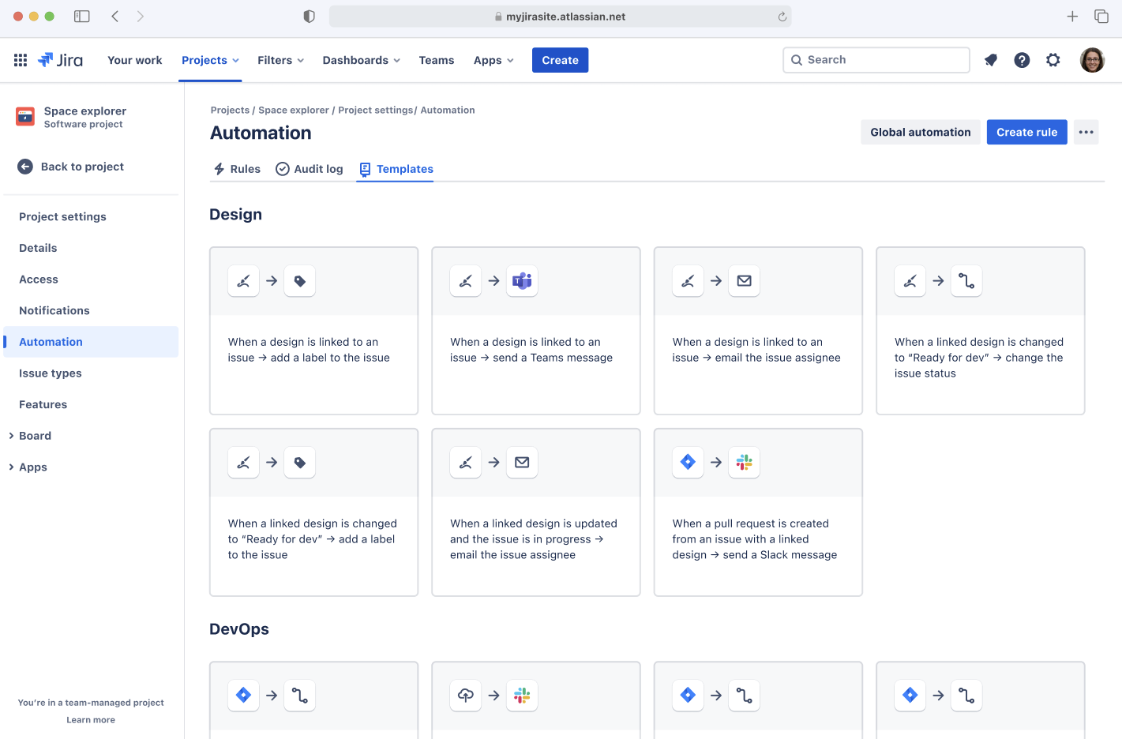1122x739 pixels.
Task: Click the envelope icon on email assignee template
Action: pos(744,280)
